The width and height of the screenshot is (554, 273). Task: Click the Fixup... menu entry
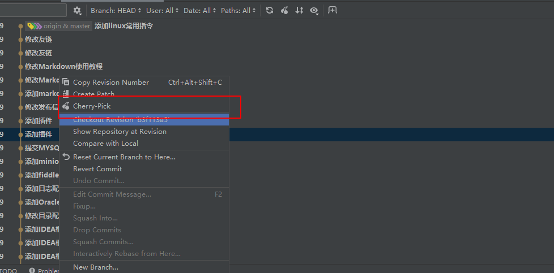click(144, 206)
